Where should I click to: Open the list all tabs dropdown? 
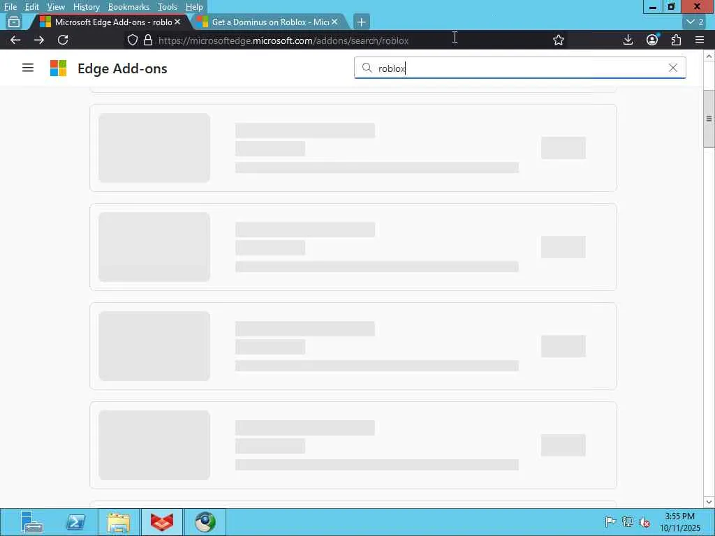coord(695,22)
